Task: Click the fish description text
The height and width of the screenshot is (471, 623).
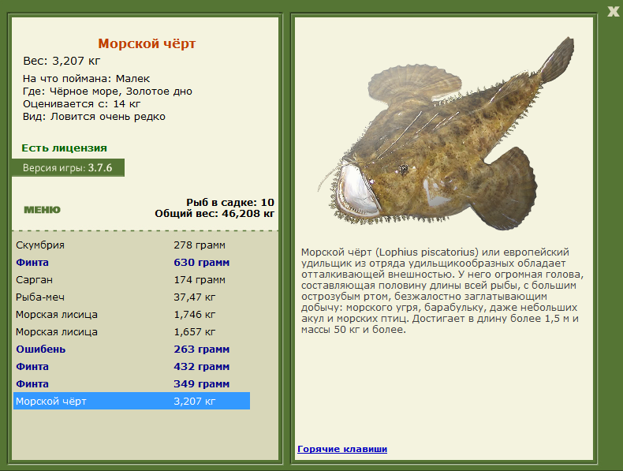Action: point(442,291)
